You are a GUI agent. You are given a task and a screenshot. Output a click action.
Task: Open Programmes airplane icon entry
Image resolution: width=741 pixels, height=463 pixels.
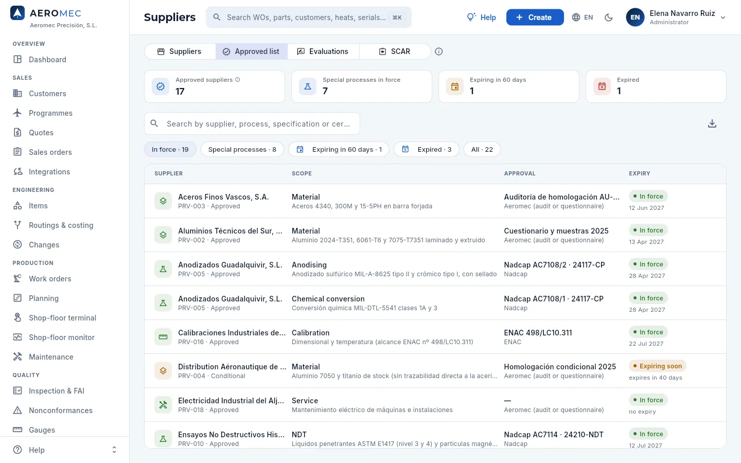pos(64,113)
